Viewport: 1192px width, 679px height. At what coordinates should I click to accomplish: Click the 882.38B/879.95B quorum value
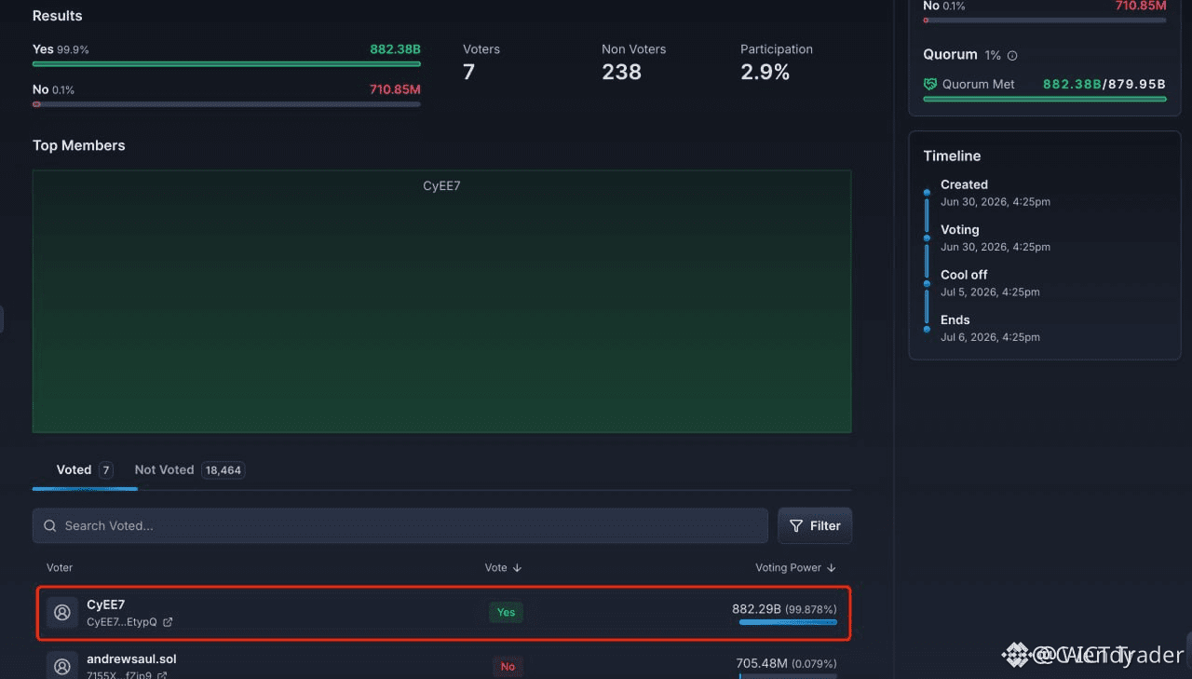(1104, 84)
